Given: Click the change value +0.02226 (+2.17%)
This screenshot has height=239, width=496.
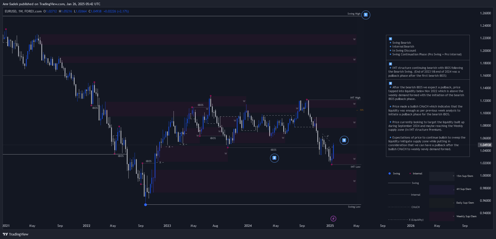Looking at the screenshot, I should 116,11.
